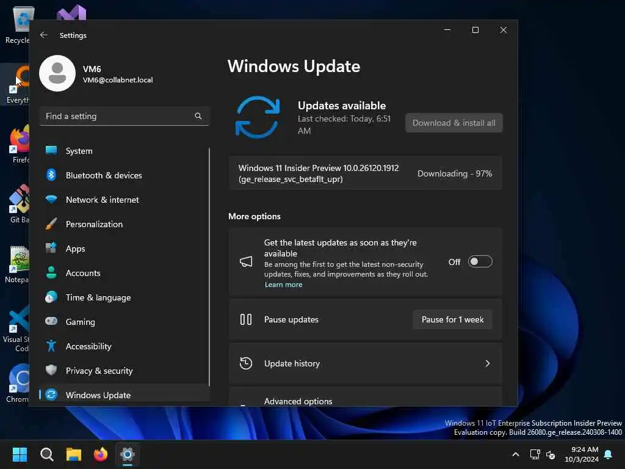Screen dimensions: 625x469
Task: Click the Apps icon in sidebar
Action: tap(51, 248)
